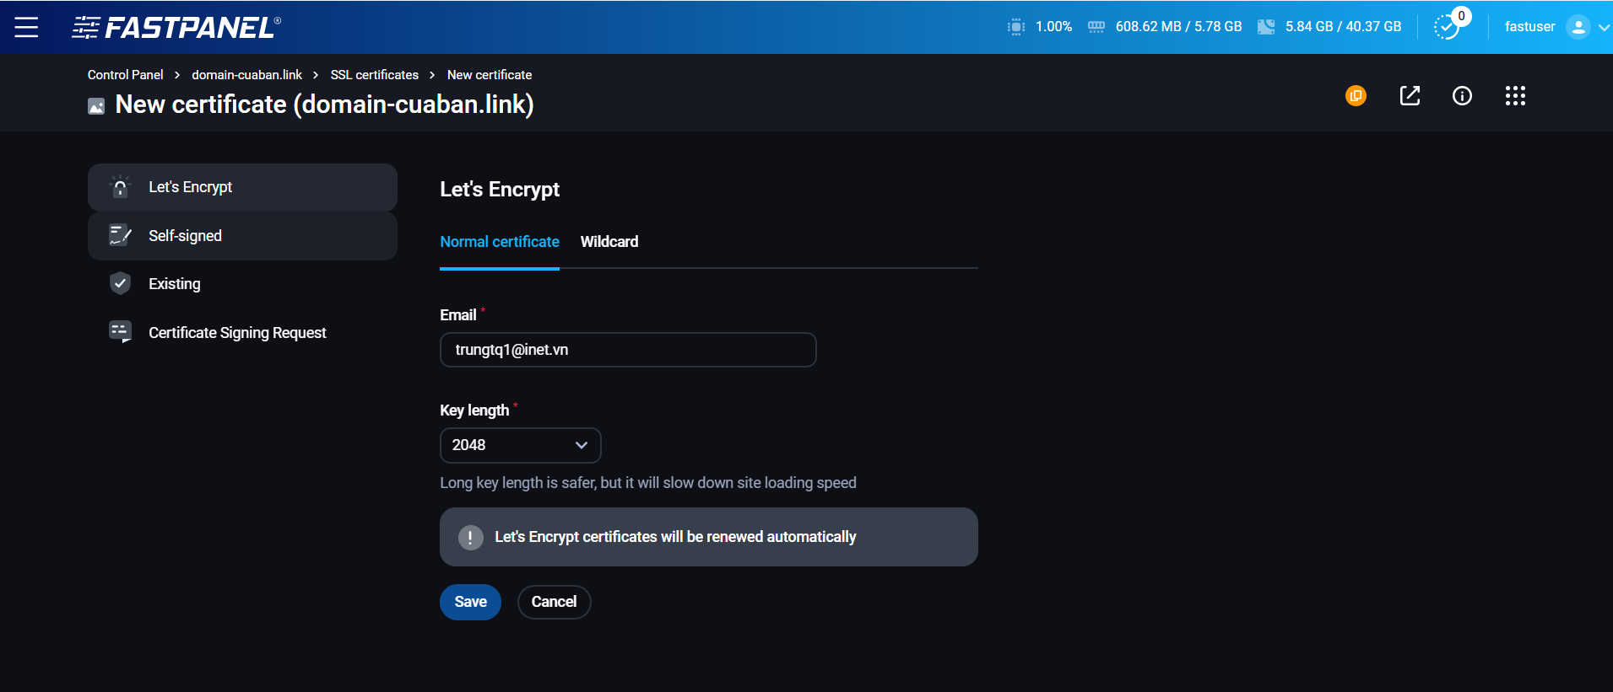The width and height of the screenshot is (1613, 692).
Task: Switch to the Wildcard tab
Action: (609, 242)
